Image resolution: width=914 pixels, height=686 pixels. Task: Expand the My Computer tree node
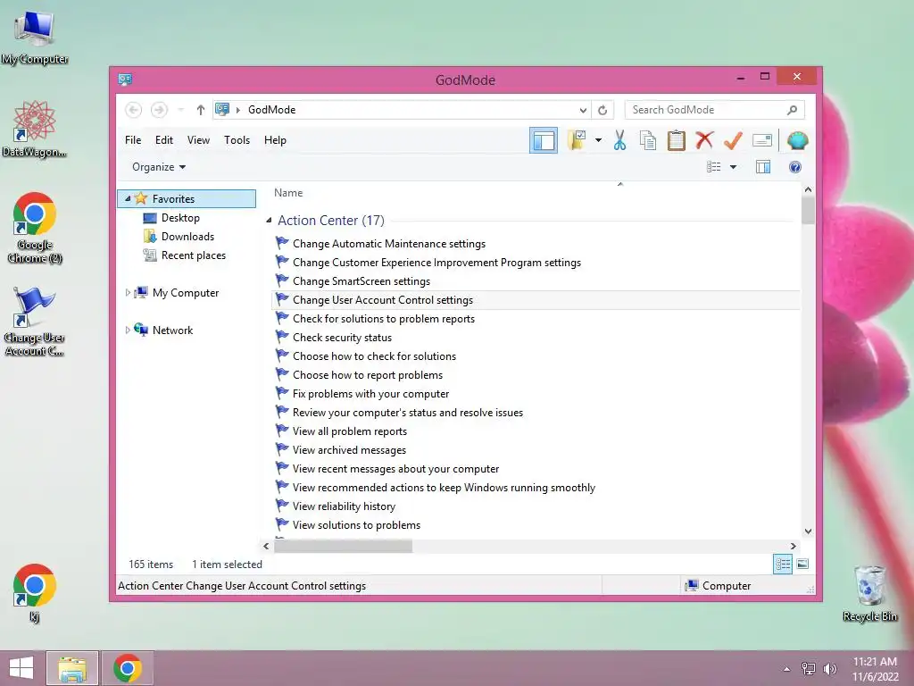(128, 293)
